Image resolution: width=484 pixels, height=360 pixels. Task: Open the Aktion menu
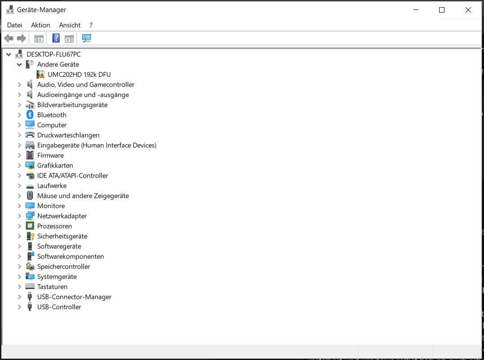(40, 25)
